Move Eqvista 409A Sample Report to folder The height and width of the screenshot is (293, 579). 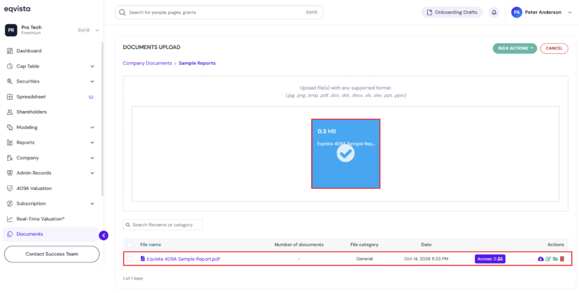coord(555,259)
